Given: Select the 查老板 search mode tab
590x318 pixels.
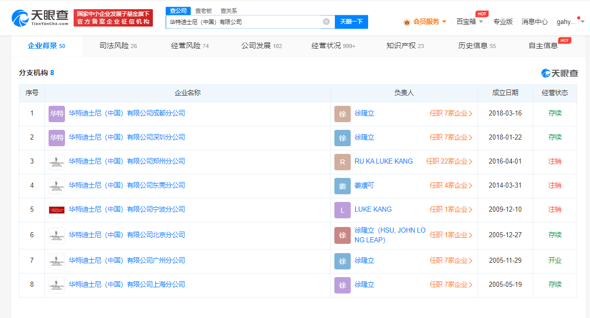Looking at the screenshot, I should (203, 11).
